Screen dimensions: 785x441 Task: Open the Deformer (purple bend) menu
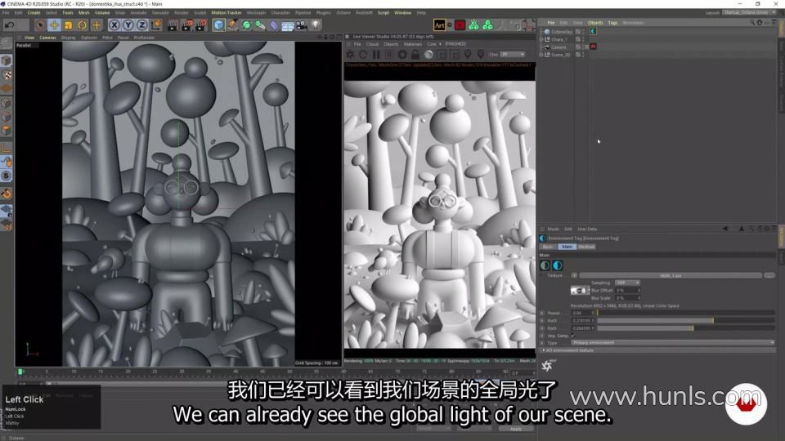[275, 24]
